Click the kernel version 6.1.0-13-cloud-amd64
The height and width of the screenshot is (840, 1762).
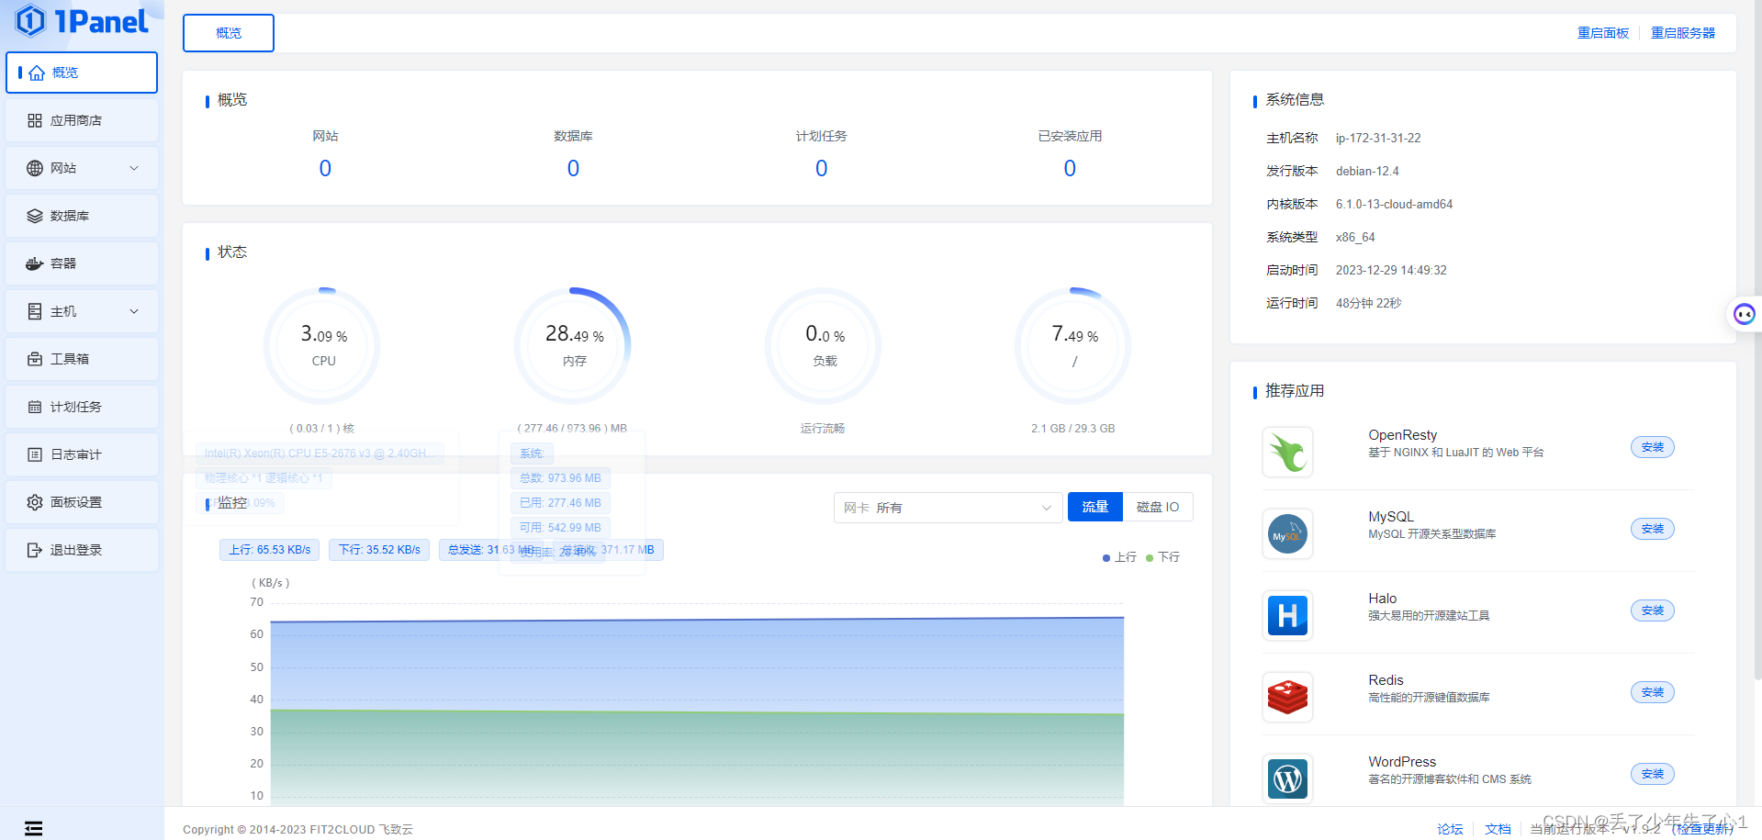tap(1394, 205)
